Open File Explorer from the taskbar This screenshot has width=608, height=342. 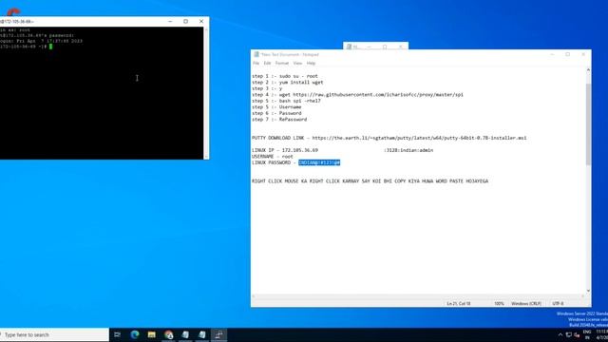(x=152, y=334)
